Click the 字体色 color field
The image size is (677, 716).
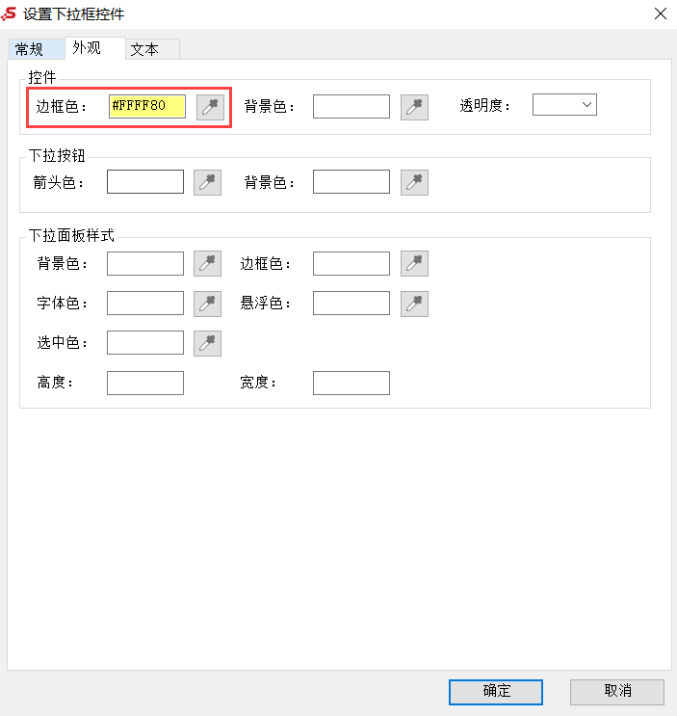(145, 303)
